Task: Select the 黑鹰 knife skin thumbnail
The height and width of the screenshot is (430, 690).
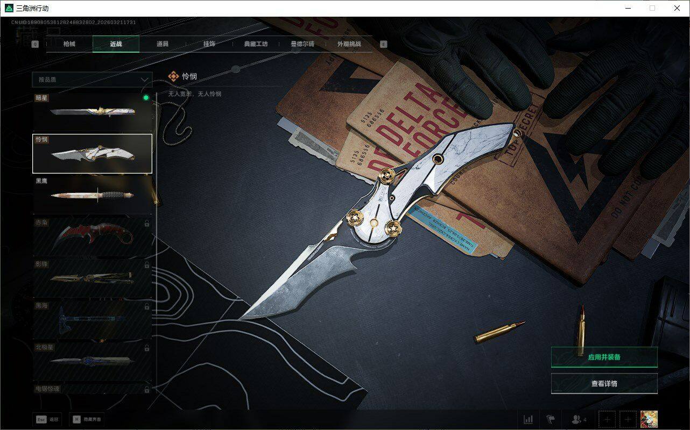Action: tap(92, 195)
